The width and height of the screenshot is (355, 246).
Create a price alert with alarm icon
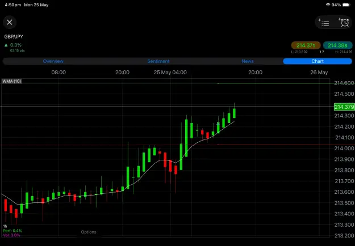tap(344, 22)
